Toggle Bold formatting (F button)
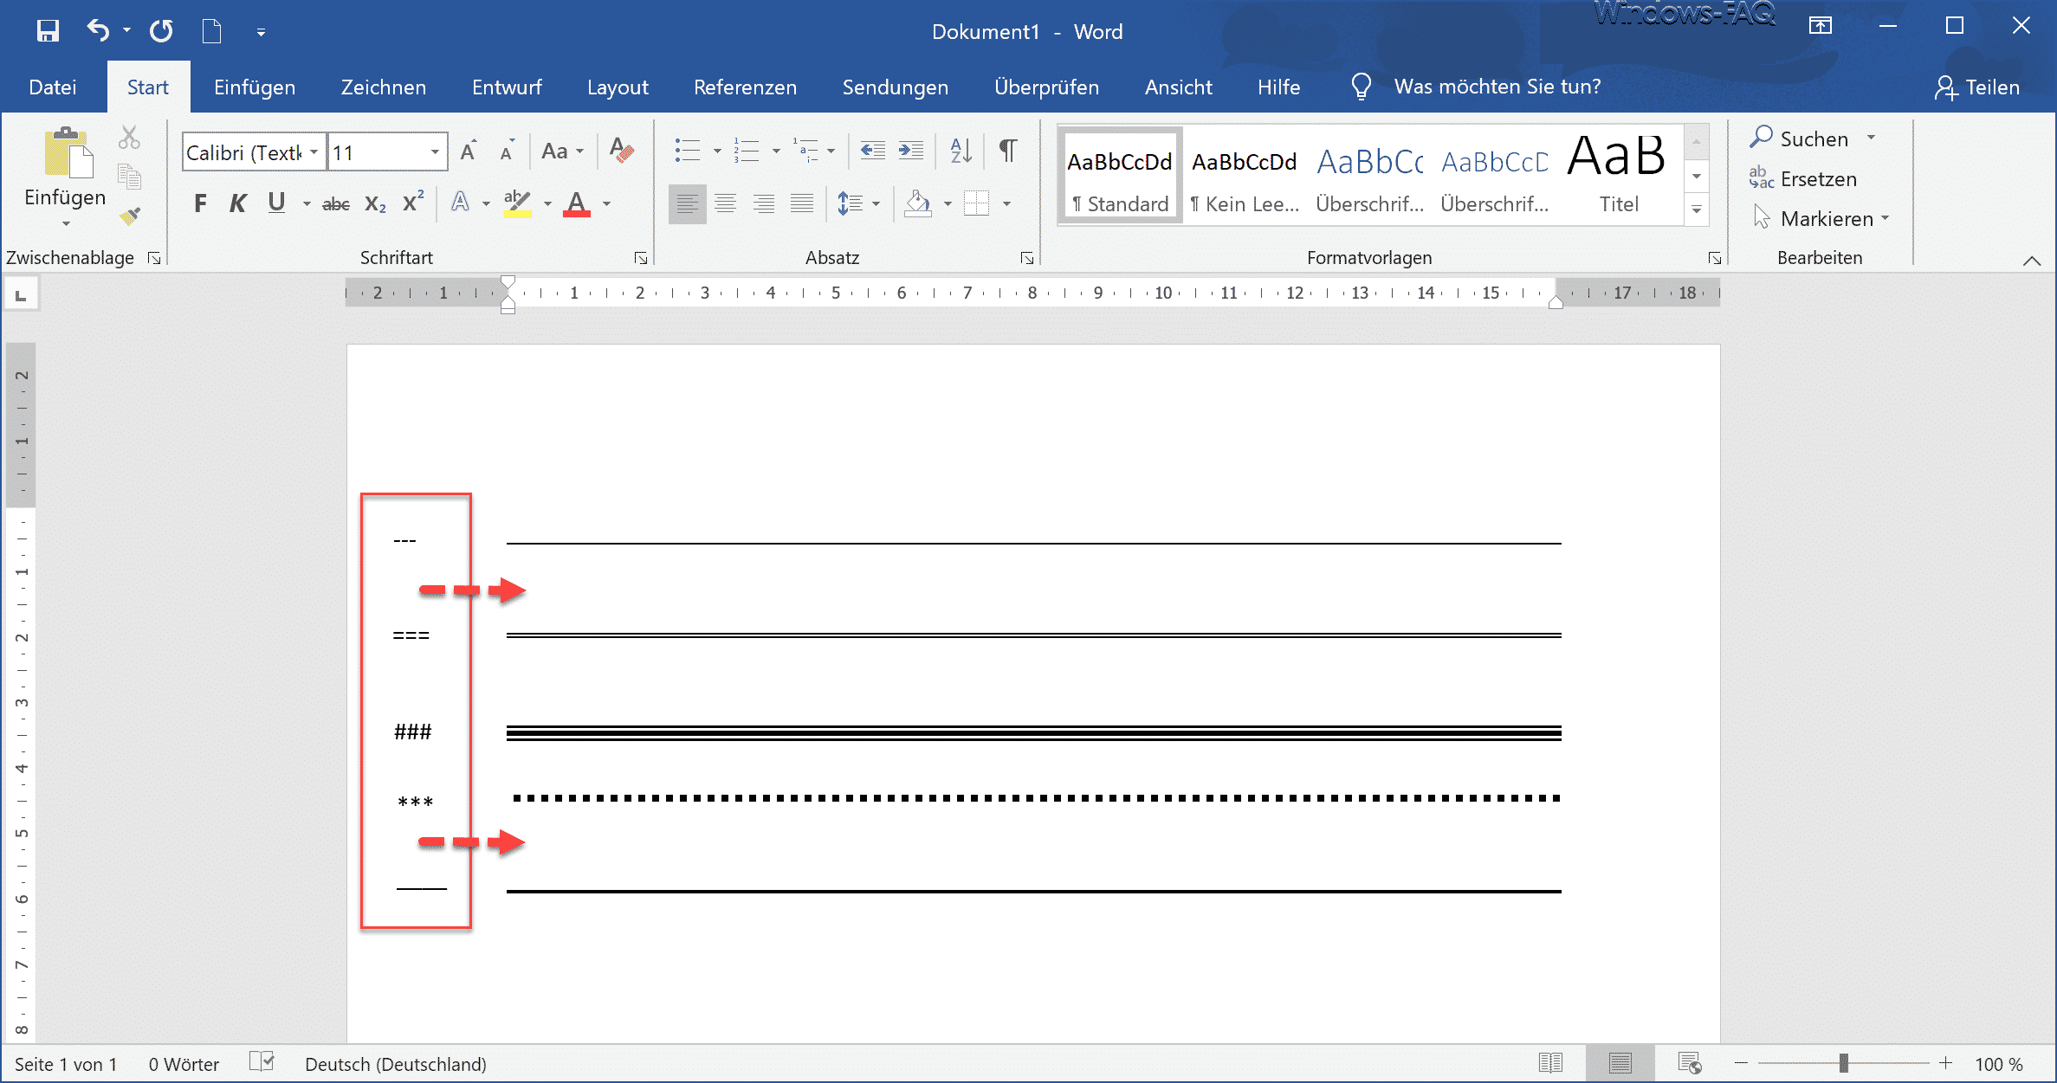 [200, 203]
